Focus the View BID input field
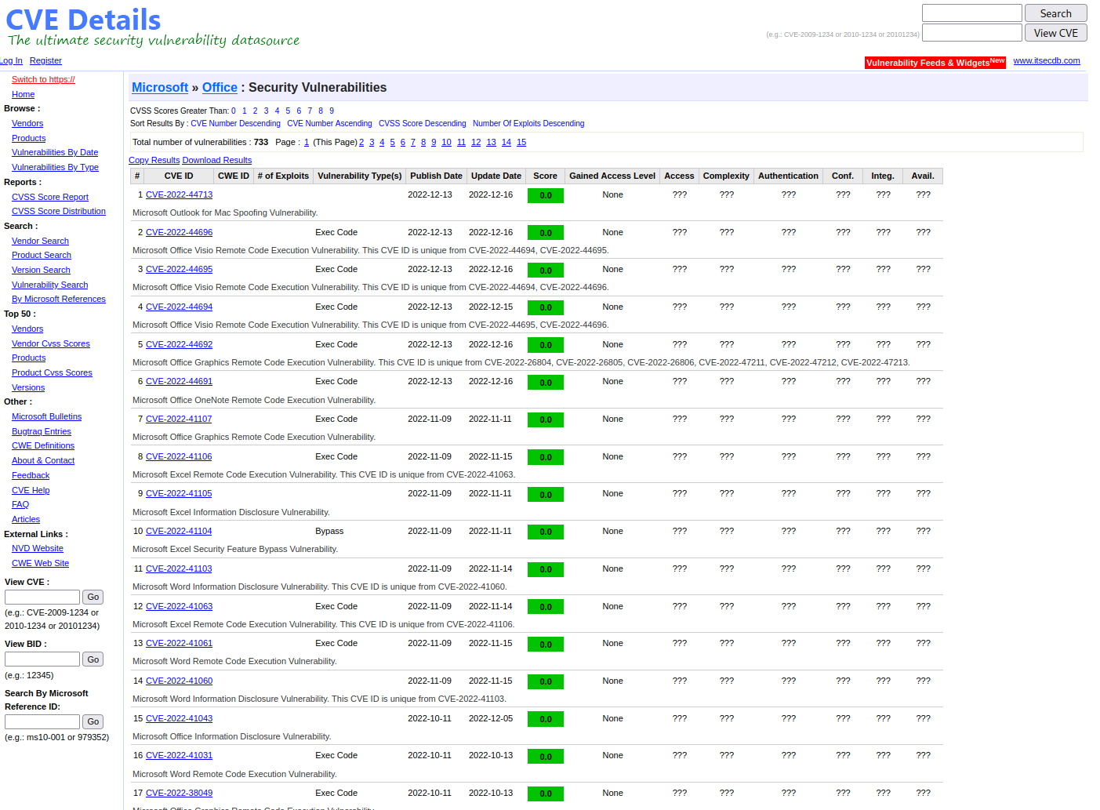1100x810 pixels. (42, 659)
